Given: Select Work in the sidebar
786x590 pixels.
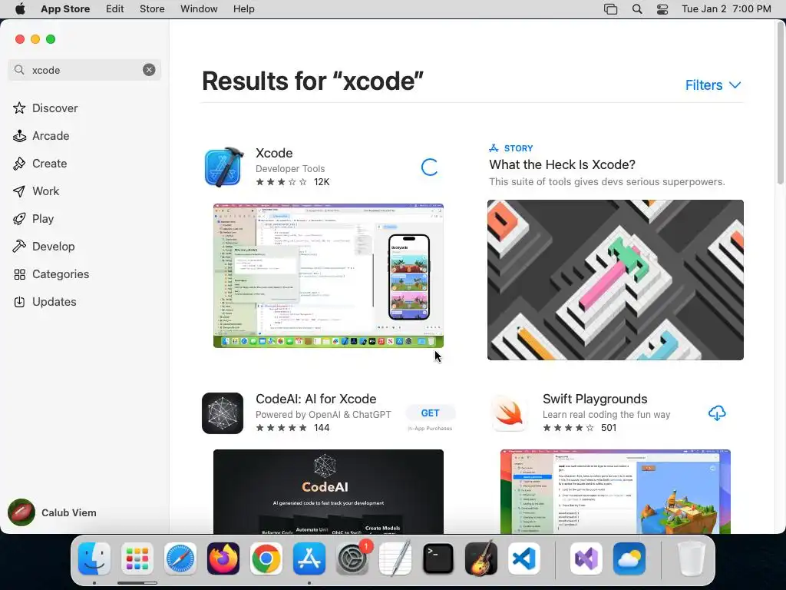Looking at the screenshot, I should (36, 191).
